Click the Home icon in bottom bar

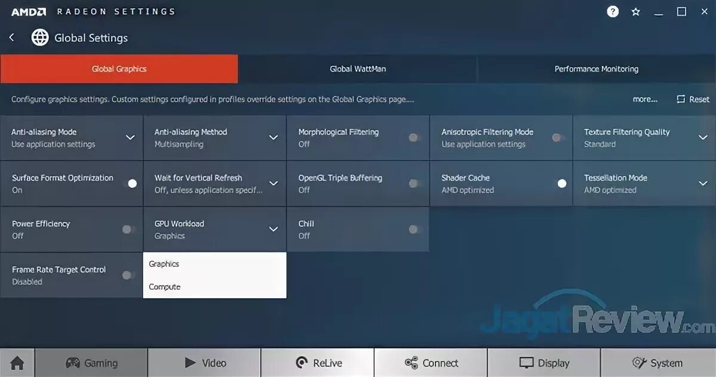[17, 363]
